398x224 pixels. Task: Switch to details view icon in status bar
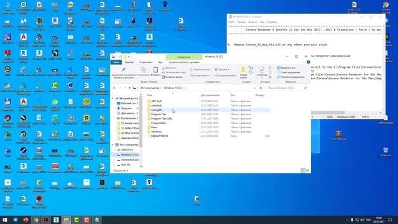pos(303,170)
